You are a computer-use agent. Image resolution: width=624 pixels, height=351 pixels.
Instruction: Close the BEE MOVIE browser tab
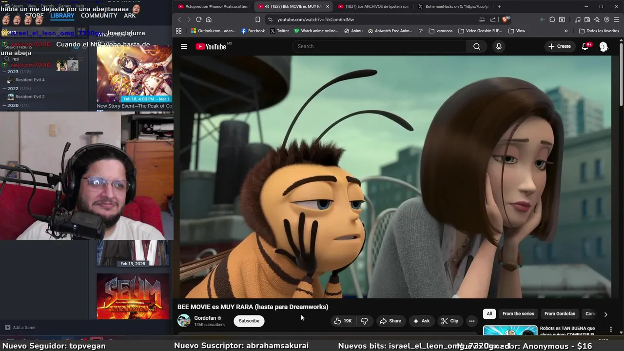tap(327, 6)
